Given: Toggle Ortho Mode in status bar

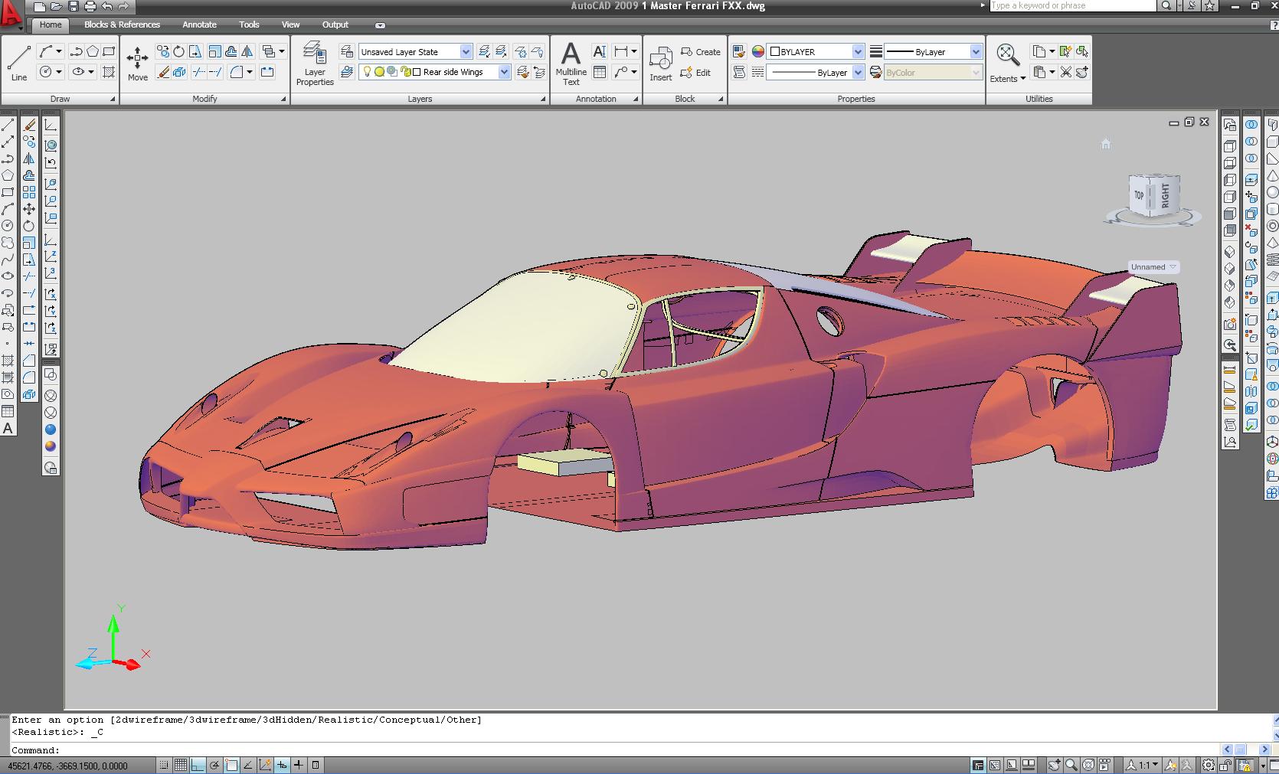Looking at the screenshot, I should 198,765.
